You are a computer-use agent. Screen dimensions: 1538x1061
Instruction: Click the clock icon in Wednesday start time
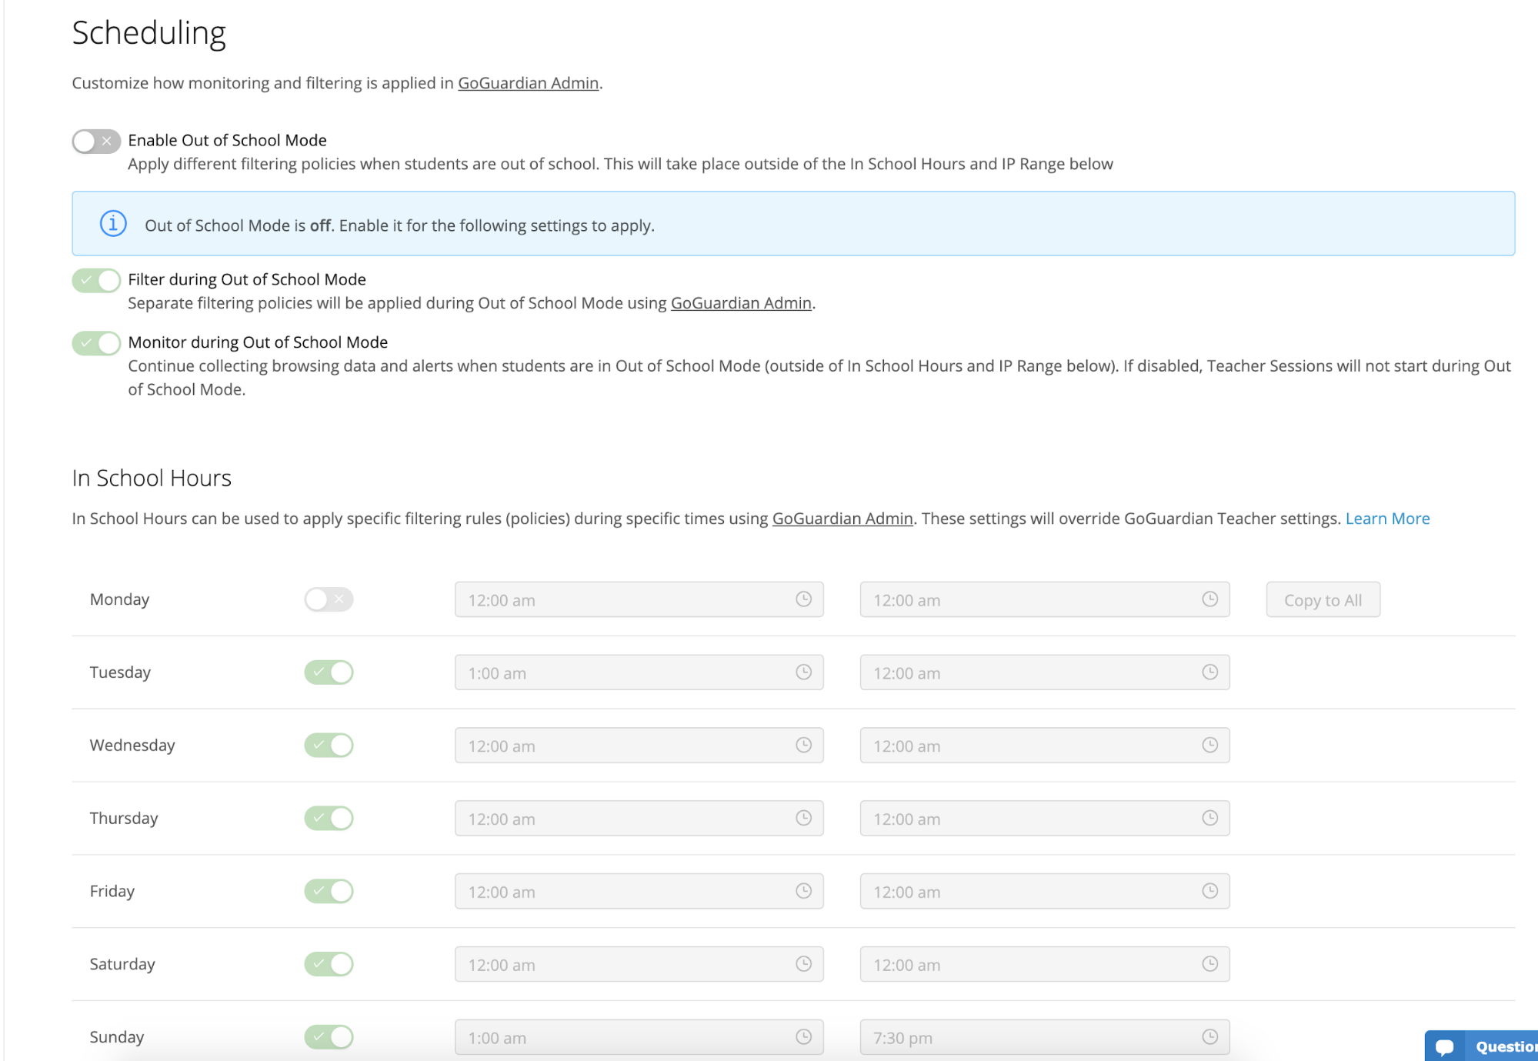click(803, 745)
